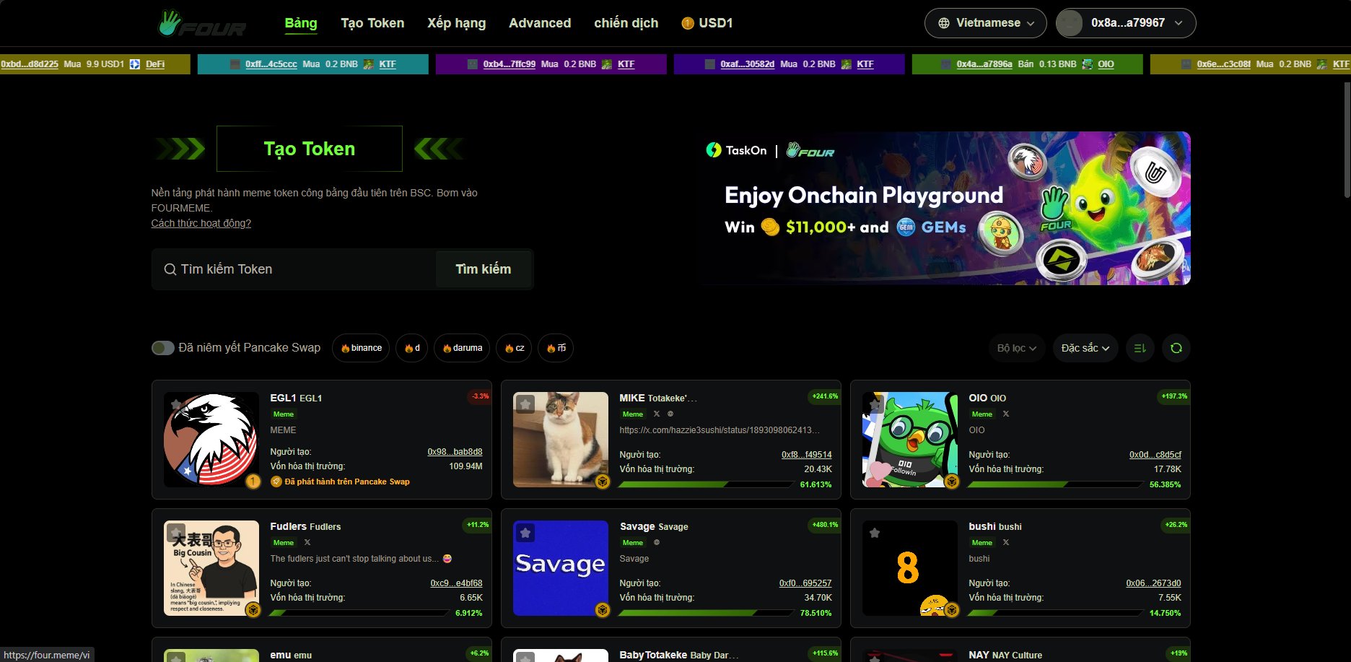
Task: Add Savage token to favorites star
Action: 525,533
